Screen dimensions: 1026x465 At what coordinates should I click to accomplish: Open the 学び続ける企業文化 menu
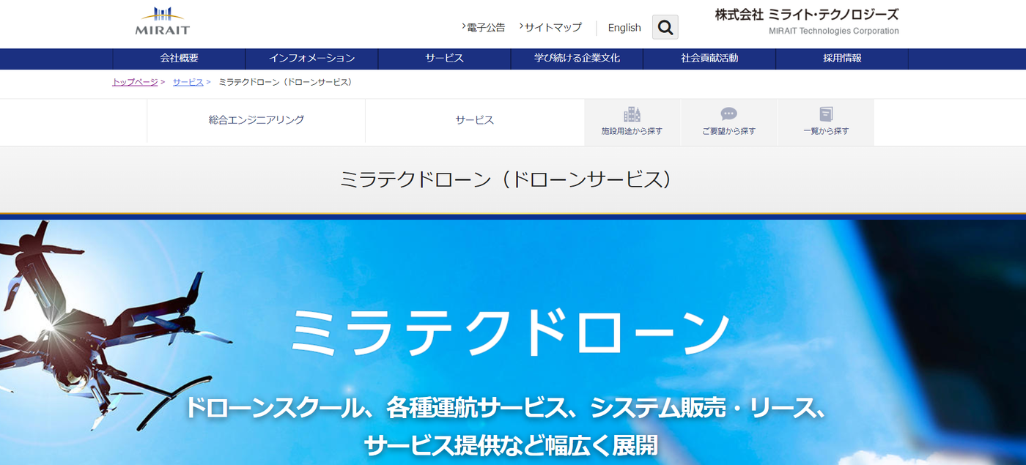point(577,59)
